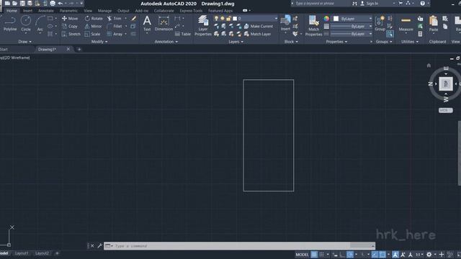Switch to the Express Tools ribbon tab
The height and width of the screenshot is (259, 461).
[191, 11]
